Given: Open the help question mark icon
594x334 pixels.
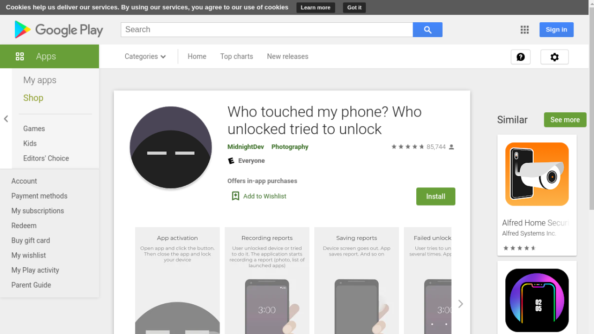Looking at the screenshot, I should [x=520, y=57].
